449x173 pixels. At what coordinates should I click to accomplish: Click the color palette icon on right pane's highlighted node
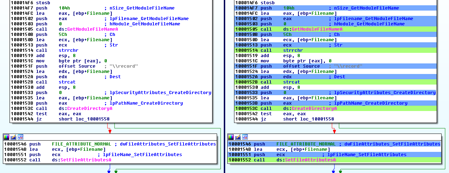pos(231,137)
